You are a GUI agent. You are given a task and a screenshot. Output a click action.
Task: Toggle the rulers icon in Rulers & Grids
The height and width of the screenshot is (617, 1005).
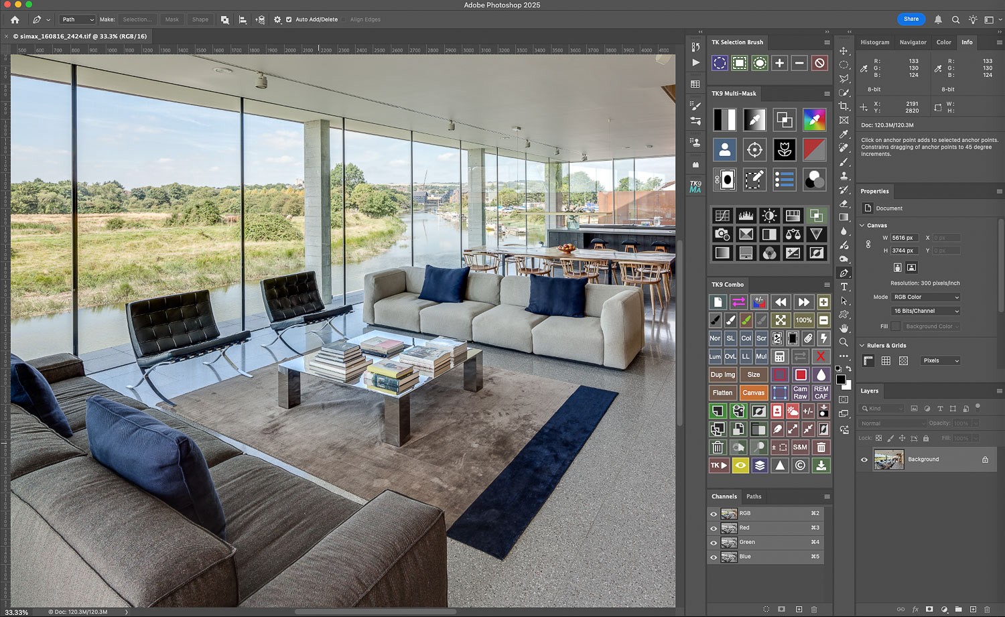point(868,360)
